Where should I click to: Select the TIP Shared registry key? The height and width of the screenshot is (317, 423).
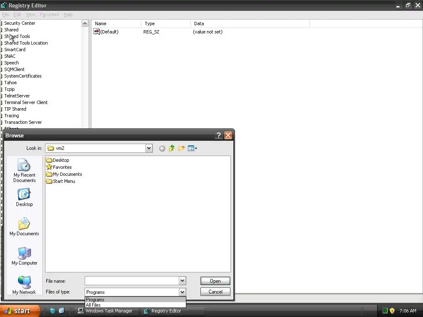(x=15, y=109)
